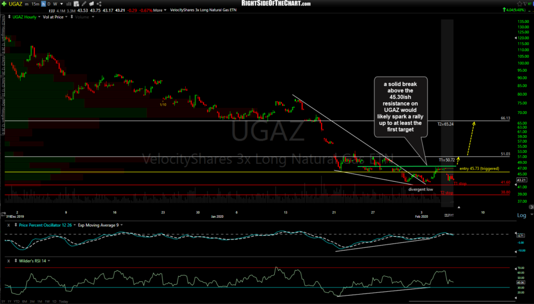The height and width of the screenshot is (304, 534).
Task: Switch to the daily 'D' interval
Action: click(x=49, y=4)
